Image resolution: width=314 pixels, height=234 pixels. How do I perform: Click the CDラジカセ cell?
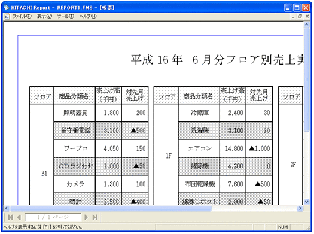click(75, 166)
